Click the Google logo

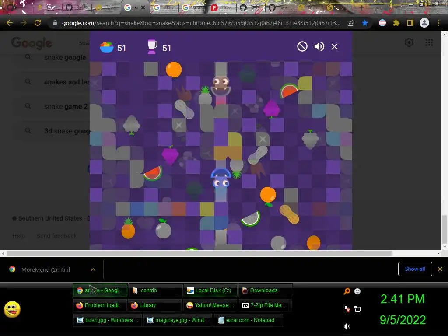(31, 43)
